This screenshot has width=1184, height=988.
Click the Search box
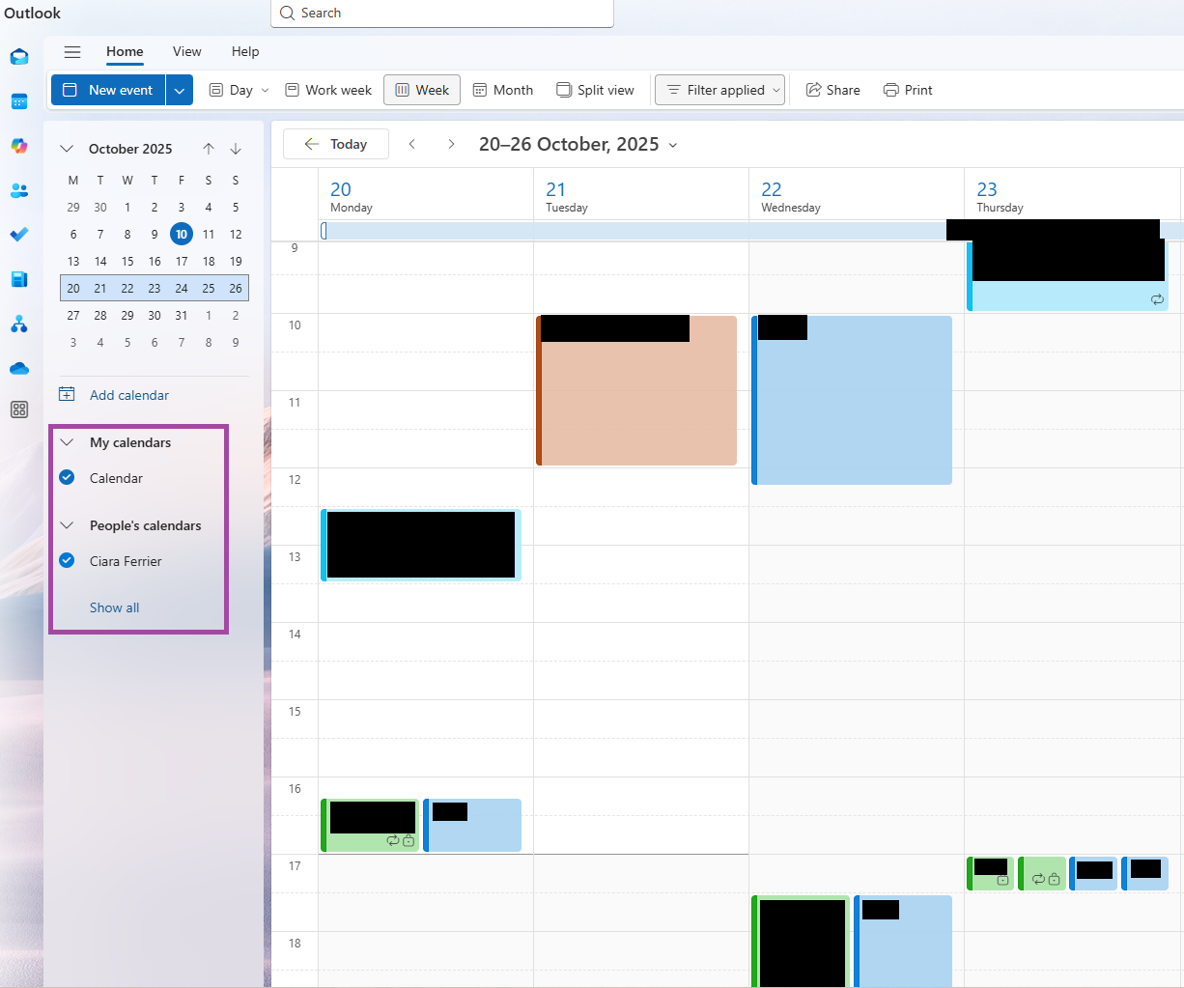pos(442,14)
